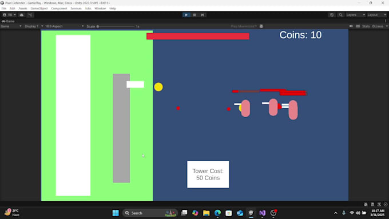
Task: Open Unity version control
Action: 30,15
